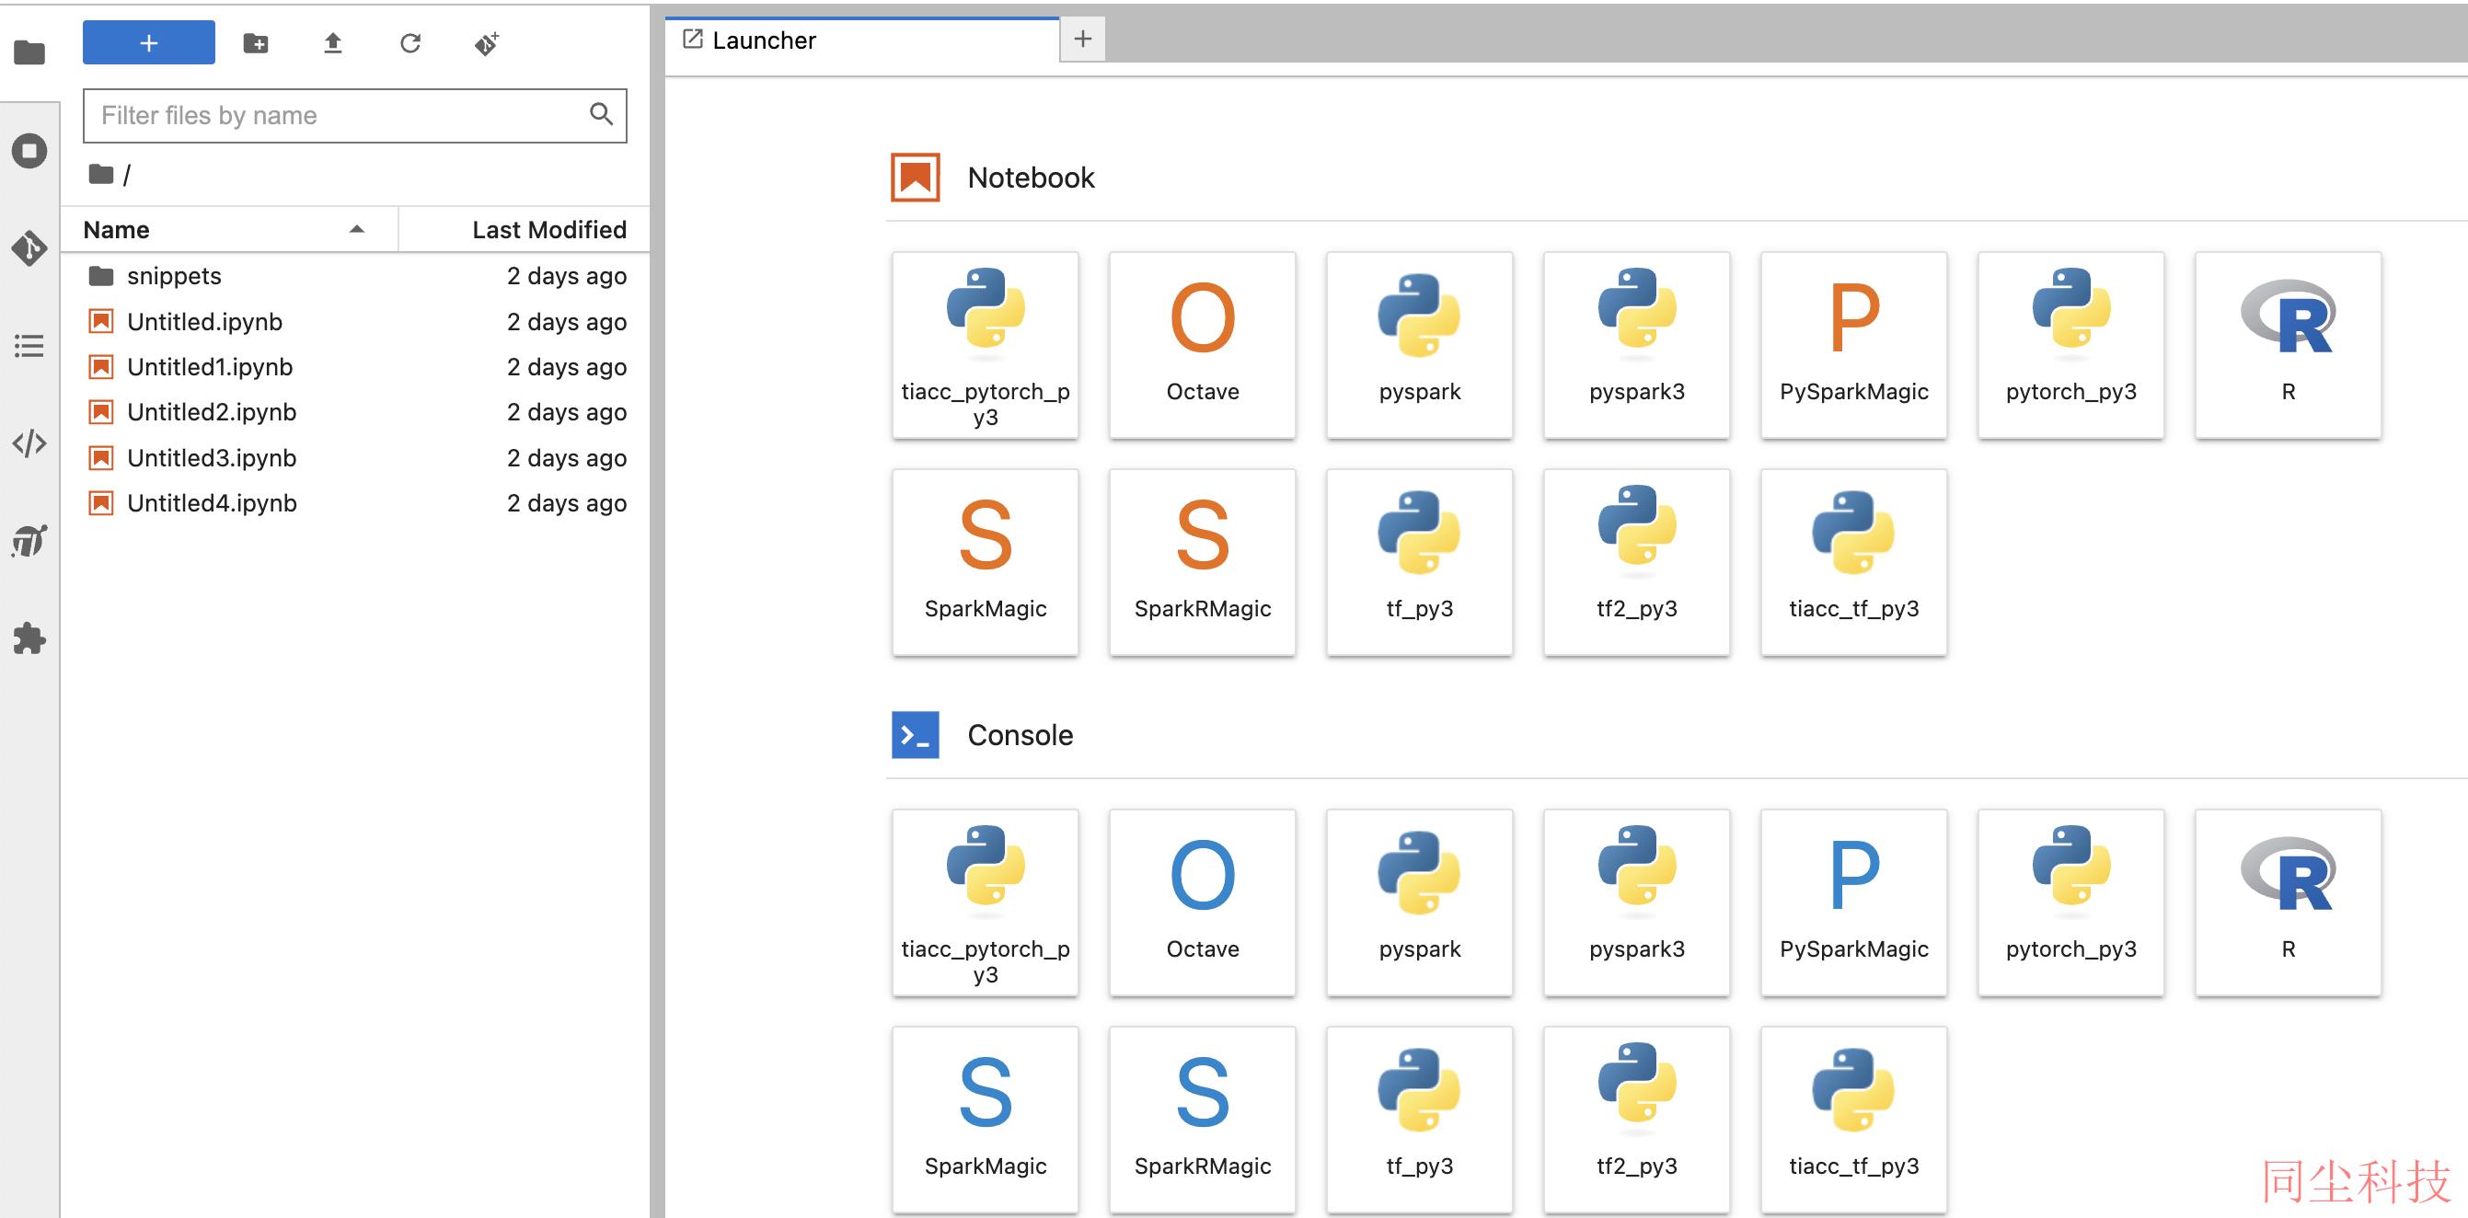Viewport: 2468px width, 1218px height.
Task: Start tiacc_pytorch_py3 console
Action: point(985,903)
